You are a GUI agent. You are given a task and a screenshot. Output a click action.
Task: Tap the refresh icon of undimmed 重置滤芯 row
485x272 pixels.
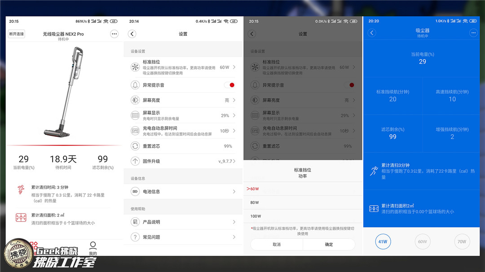135,146
